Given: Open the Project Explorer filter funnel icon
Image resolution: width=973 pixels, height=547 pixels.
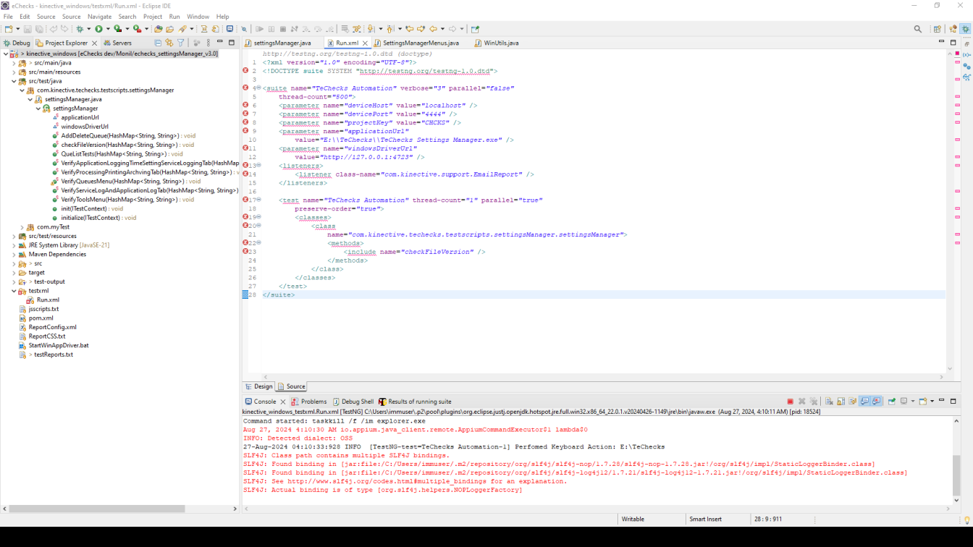Looking at the screenshot, I should [x=181, y=43].
